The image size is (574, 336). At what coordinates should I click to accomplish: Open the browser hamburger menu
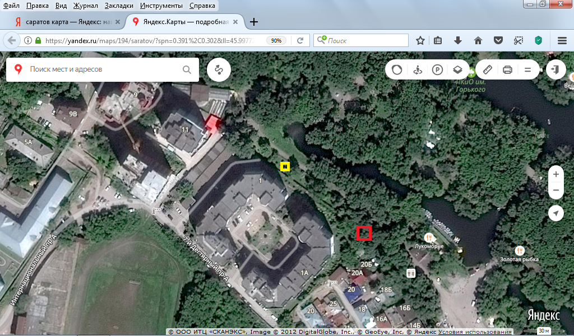[x=562, y=40]
